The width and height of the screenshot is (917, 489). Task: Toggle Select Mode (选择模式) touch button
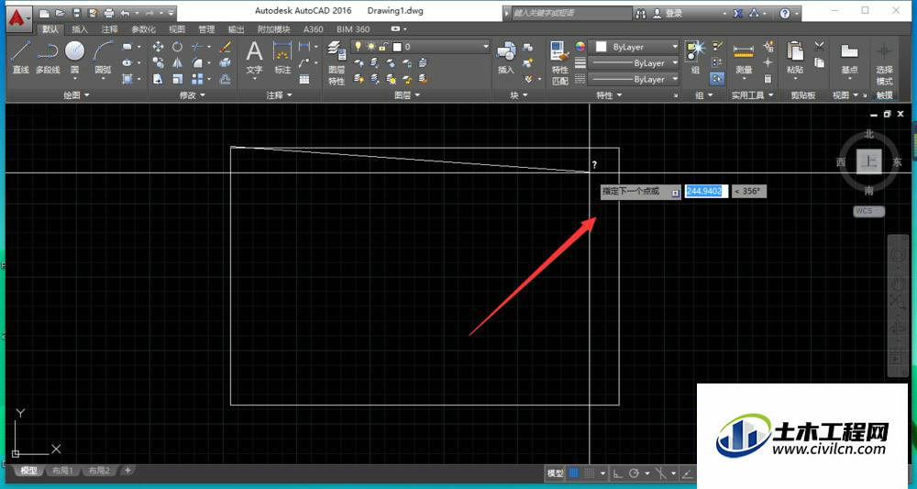pyautogui.click(x=884, y=63)
